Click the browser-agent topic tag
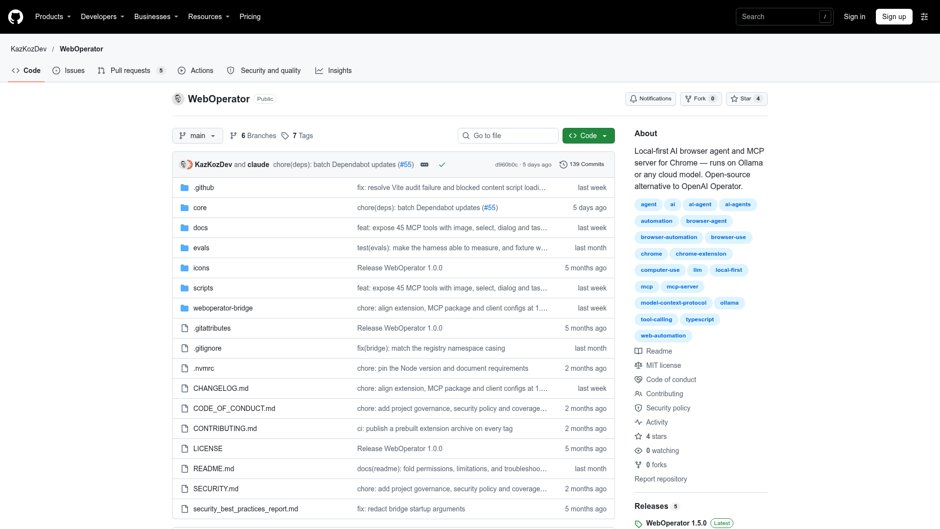The image size is (940, 529). tap(706, 221)
